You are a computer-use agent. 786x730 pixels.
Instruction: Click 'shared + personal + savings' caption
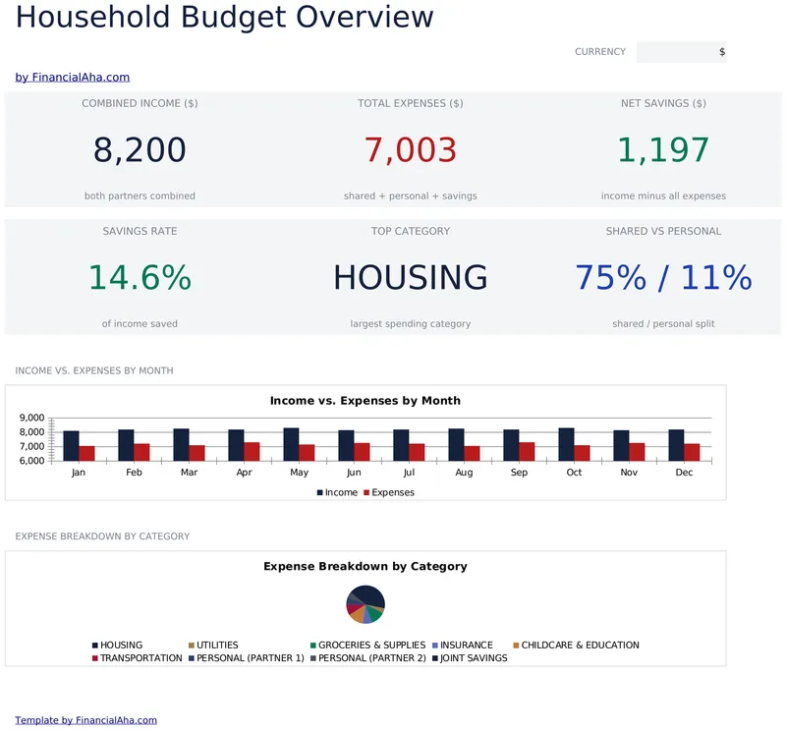tap(411, 197)
